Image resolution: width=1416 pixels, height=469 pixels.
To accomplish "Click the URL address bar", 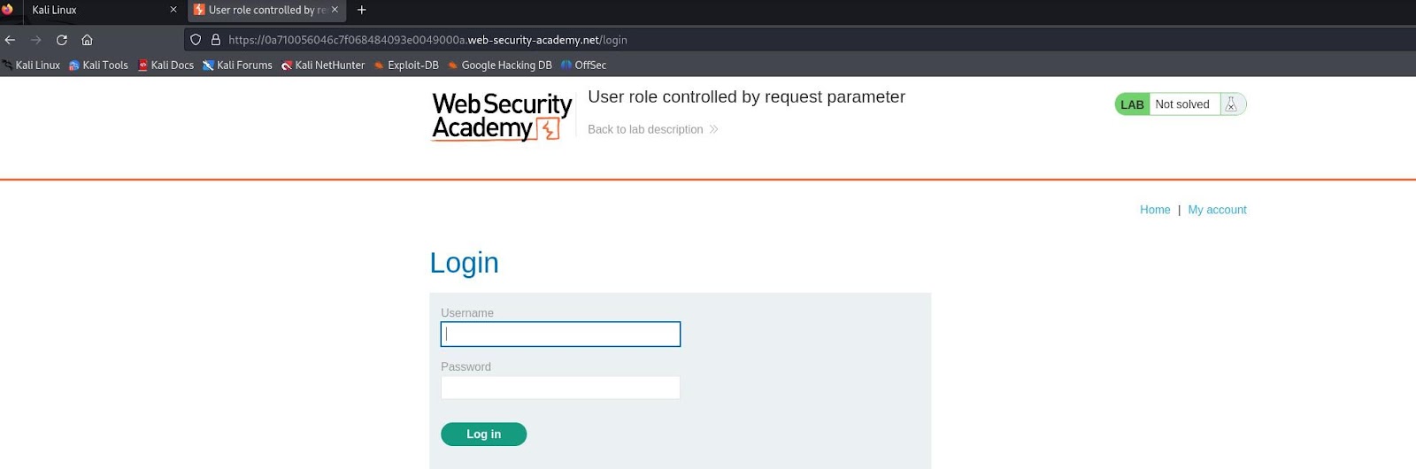I will (x=796, y=40).
